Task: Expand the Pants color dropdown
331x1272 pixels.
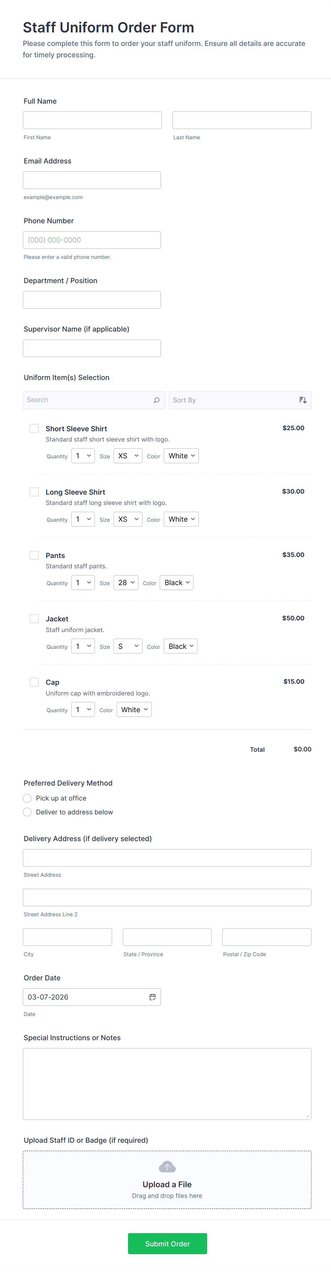Action: tap(178, 583)
